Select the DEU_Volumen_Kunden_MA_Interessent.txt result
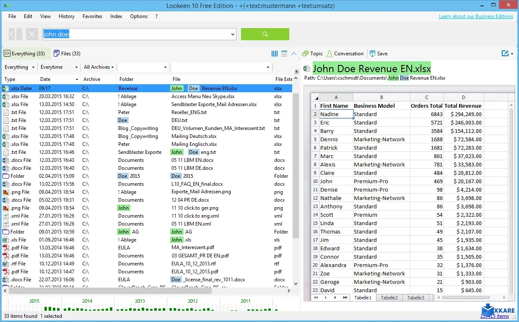Screen dimensions: 519x322 [147, 128]
